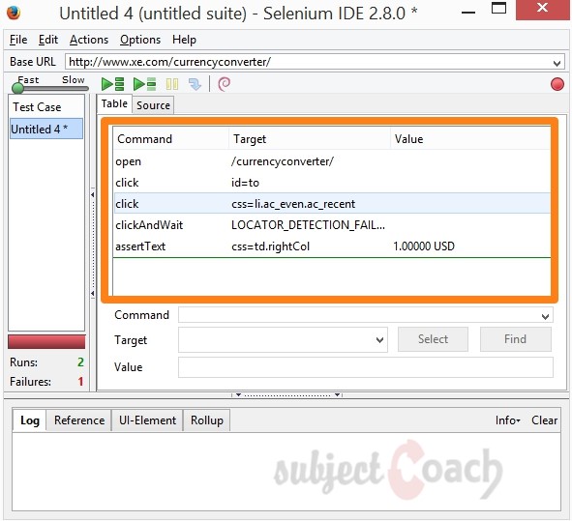Open the Help menu
This screenshot has height=521, width=572.
click(184, 40)
